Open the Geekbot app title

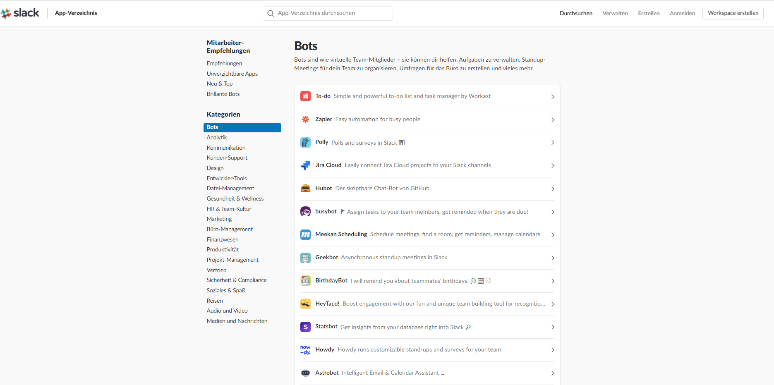(x=326, y=257)
